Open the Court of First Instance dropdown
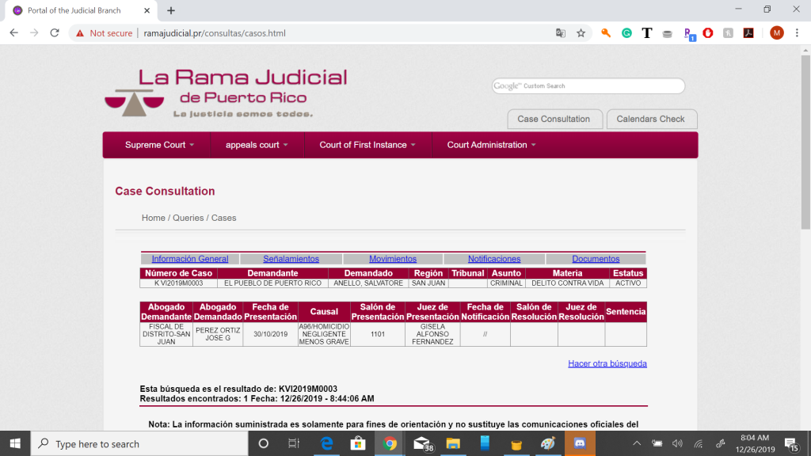Image resolution: width=811 pixels, height=456 pixels. coord(367,145)
